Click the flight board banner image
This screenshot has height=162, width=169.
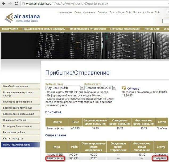[x=85, y=46]
